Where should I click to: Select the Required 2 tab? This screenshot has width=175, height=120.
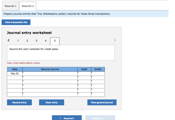point(27,6)
